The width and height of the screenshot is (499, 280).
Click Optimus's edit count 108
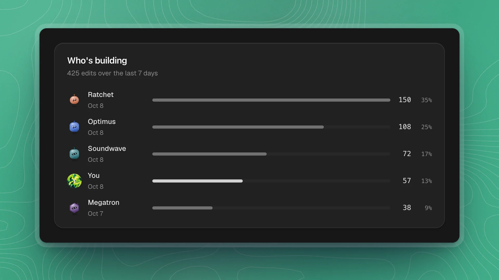[405, 127]
